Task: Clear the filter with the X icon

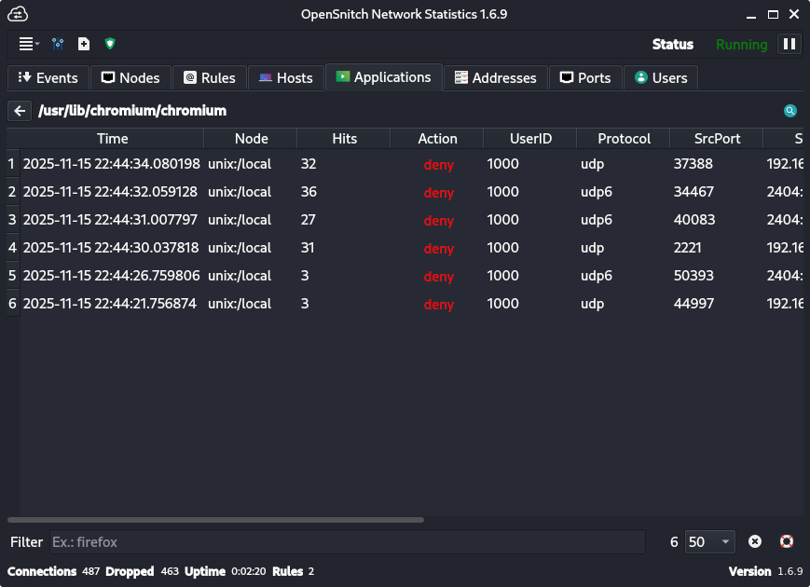Action: [x=755, y=541]
